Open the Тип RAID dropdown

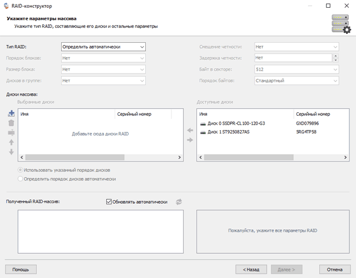tap(103, 46)
